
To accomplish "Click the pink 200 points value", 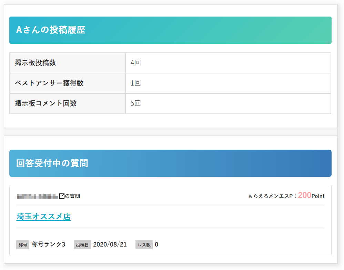I will (x=304, y=195).
